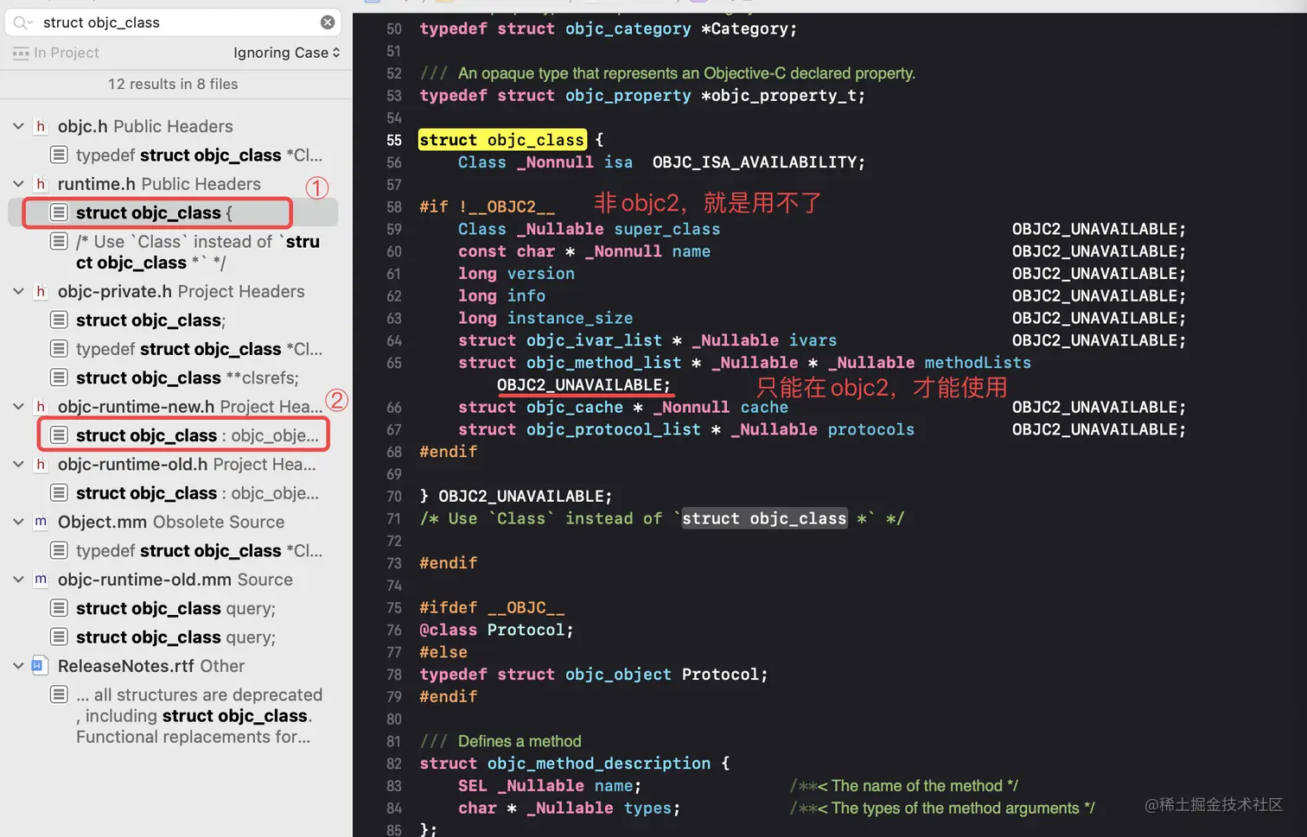This screenshot has height=837, width=1307.
Task: Click 'cache' identifier on line 66
Action: coord(764,407)
